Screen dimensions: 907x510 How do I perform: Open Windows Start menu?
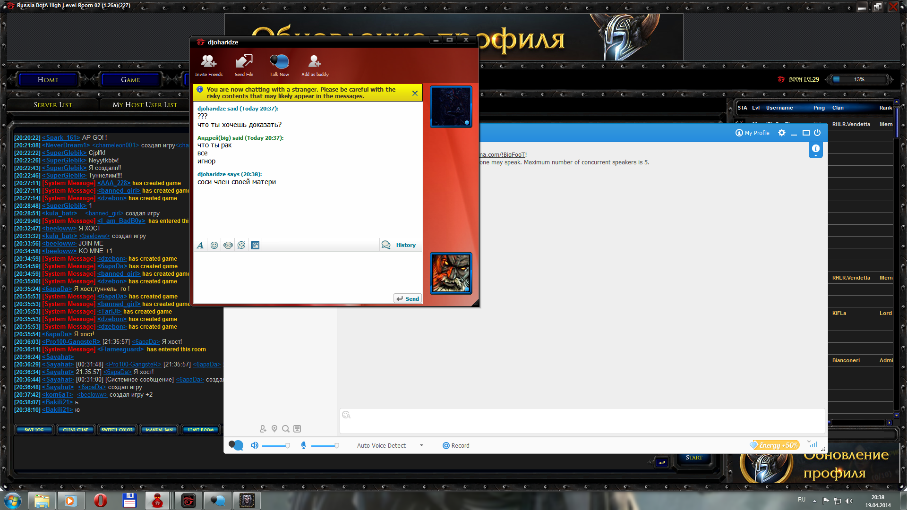(x=13, y=501)
